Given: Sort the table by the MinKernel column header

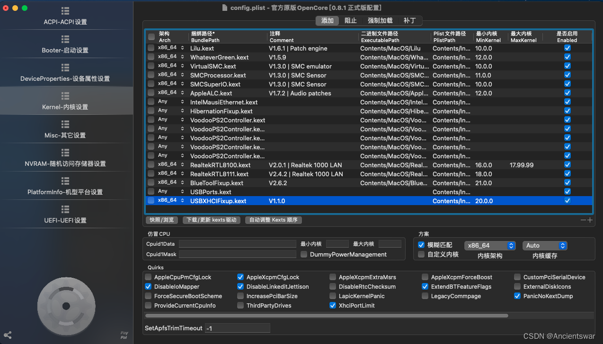Looking at the screenshot, I should coord(491,37).
